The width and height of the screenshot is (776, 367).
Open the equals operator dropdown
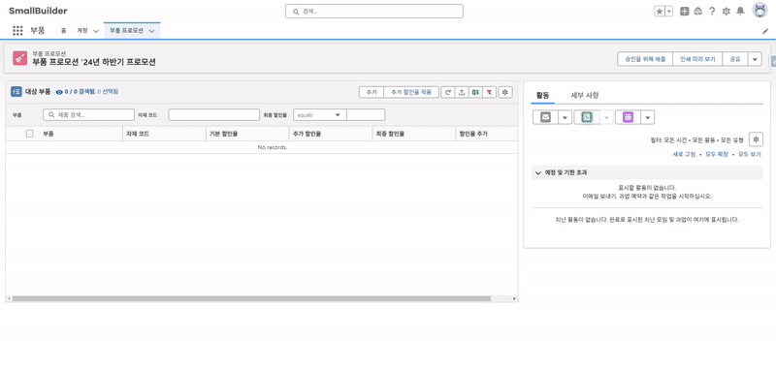tap(320, 114)
